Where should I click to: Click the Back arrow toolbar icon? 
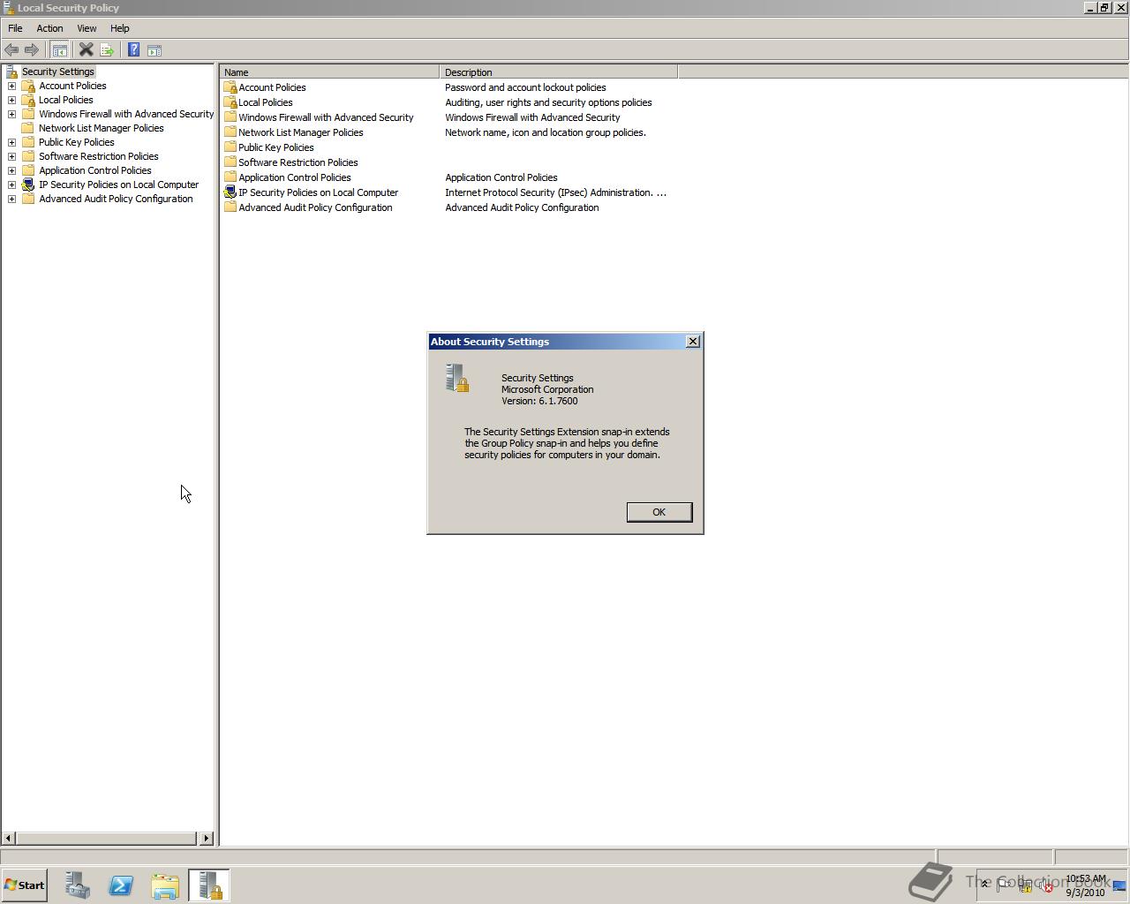(11, 50)
